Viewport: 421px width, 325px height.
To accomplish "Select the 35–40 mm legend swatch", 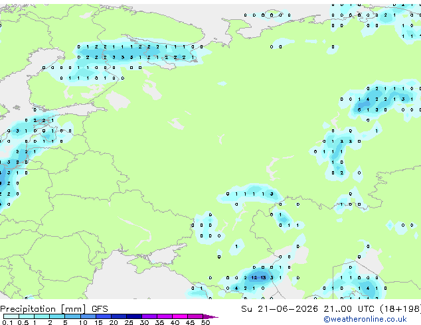I will pos(165,316).
